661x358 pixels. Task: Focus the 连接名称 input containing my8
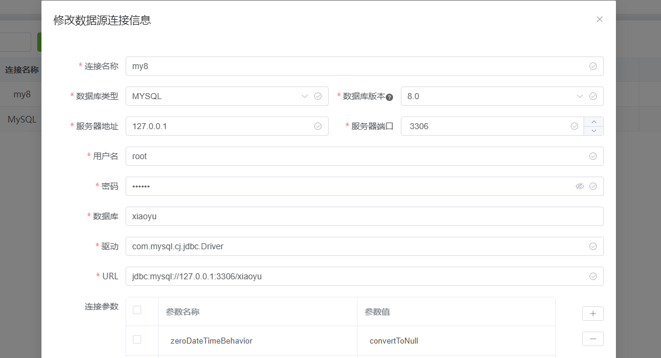click(x=365, y=66)
